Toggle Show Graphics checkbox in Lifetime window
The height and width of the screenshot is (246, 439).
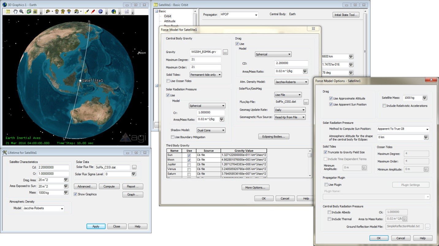point(75,194)
